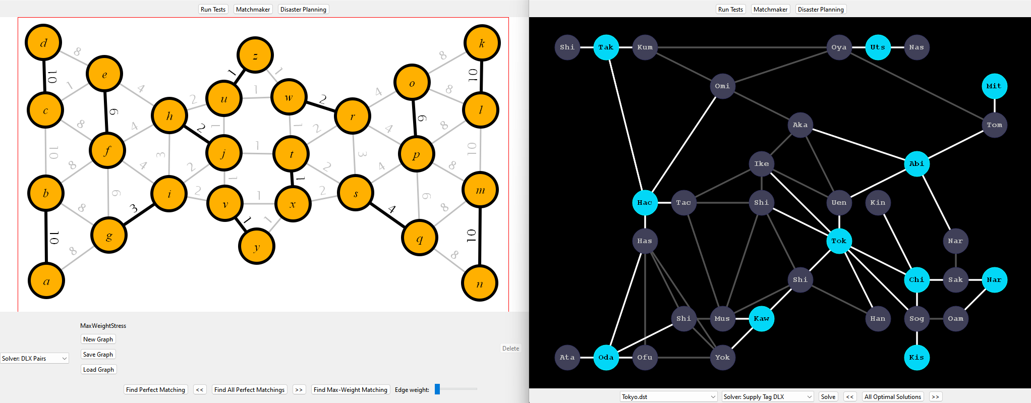The width and height of the screenshot is (1031, 403).
Task: Open Disaster Planning in the left window
Action: [303, 10]
